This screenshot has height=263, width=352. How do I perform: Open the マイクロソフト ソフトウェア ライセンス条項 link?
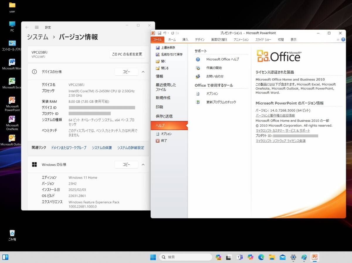280,141
